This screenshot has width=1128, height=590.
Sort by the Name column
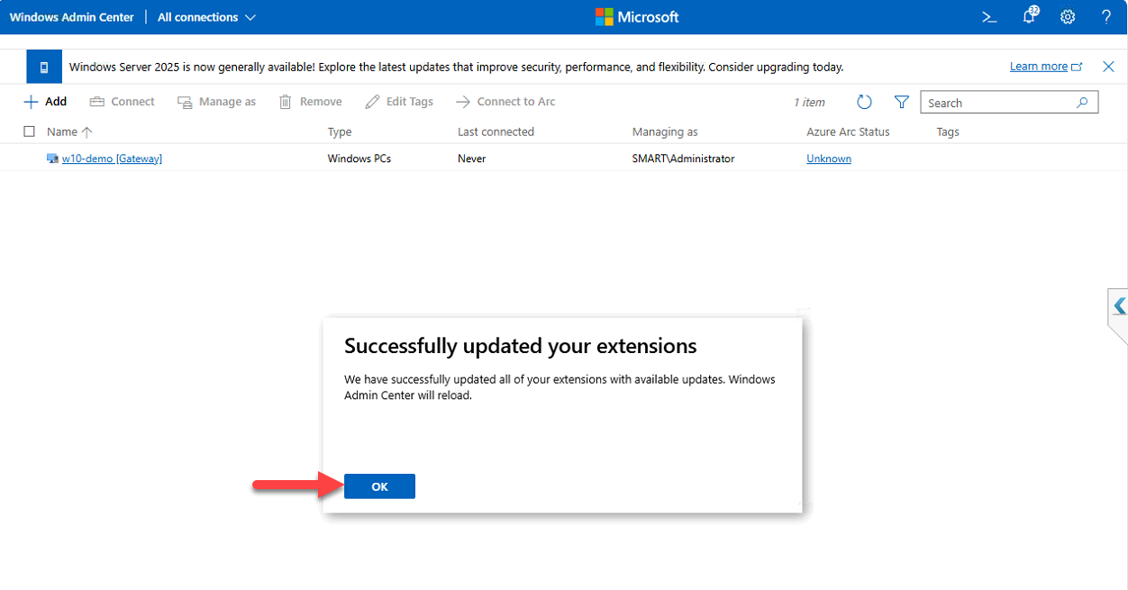(x=69, y=132)
